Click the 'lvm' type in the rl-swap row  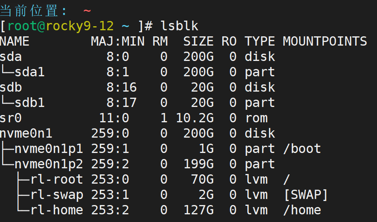(256, 195)
